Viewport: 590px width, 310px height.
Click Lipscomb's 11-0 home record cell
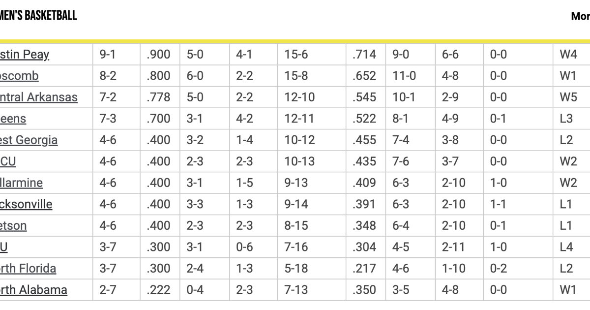(x=404, y=76)
